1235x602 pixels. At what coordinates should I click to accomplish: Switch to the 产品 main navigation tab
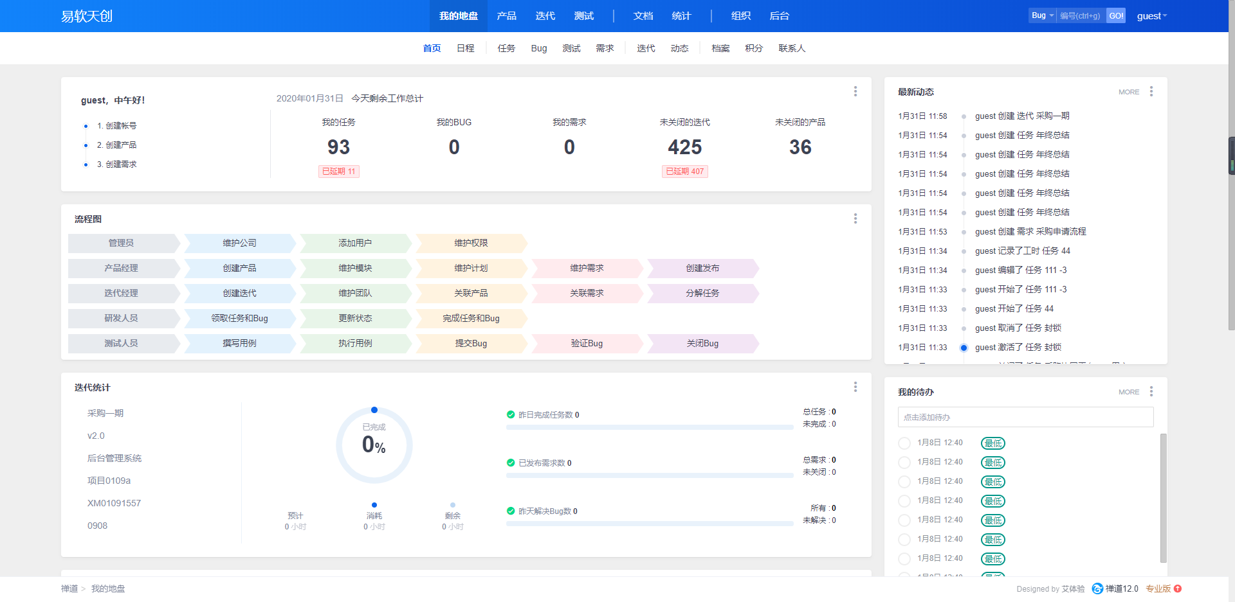pyautogui.click(x=507, y=16)
